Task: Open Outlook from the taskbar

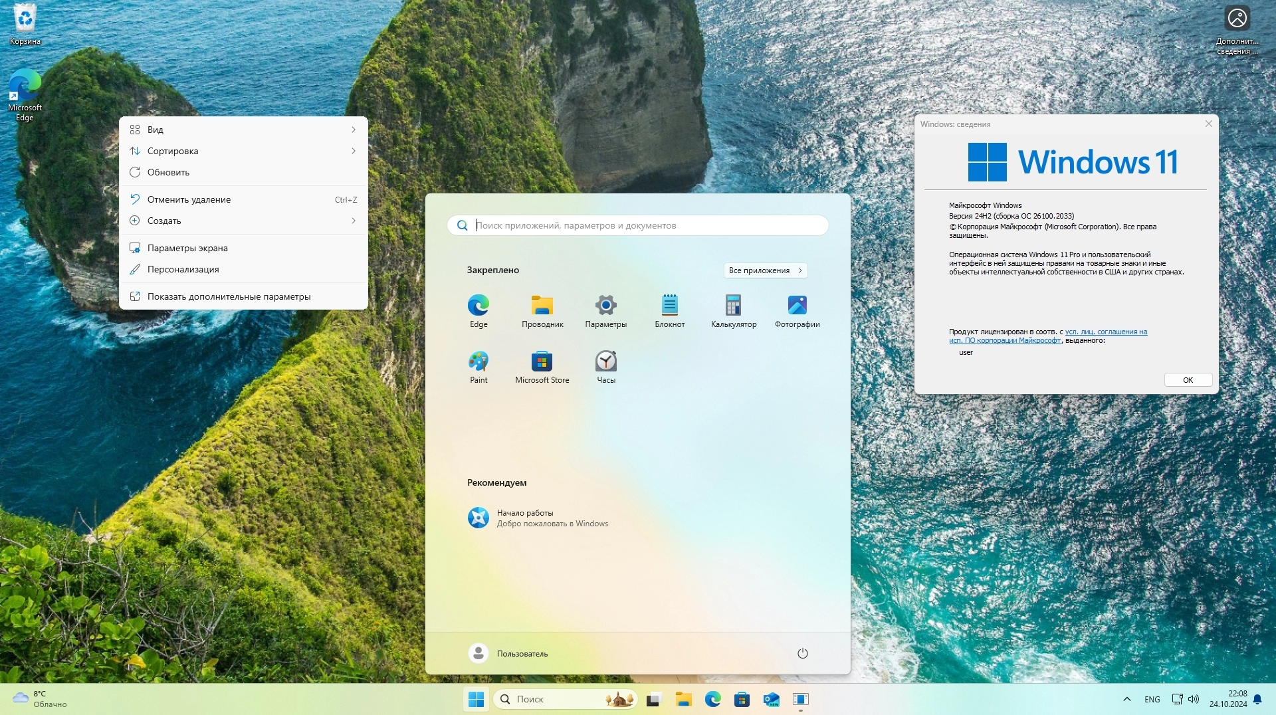Action: (772, 699)
